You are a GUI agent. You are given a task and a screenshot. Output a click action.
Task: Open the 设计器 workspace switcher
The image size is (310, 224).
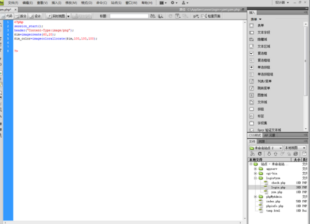tap(282, 3)
